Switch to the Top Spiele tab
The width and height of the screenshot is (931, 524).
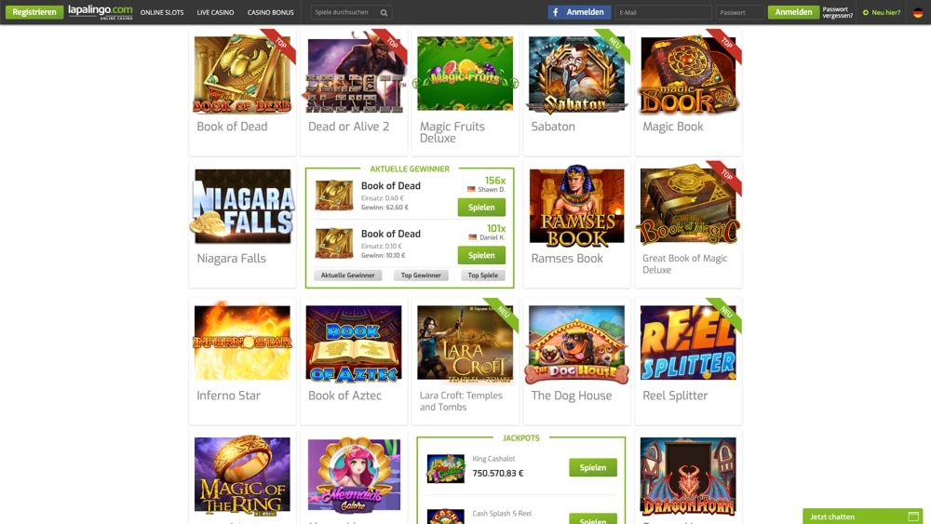point(482,275)
